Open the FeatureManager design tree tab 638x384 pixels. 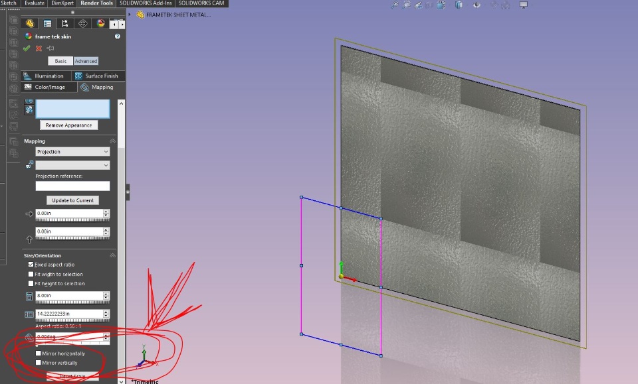(30, 23)
